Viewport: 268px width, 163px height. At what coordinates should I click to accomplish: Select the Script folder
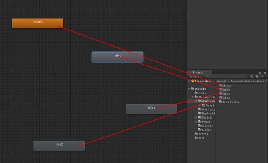coord(205,130)
